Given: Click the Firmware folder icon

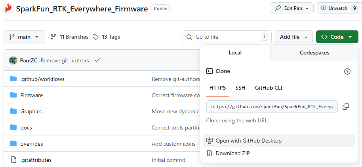Looking at the screenshot, I should 13,95.
